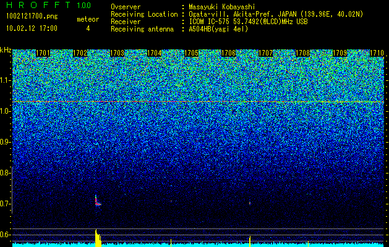Viewport: 389px width, 247px height.
Task: Click the Receiving Location label
Action: [144, 14]
